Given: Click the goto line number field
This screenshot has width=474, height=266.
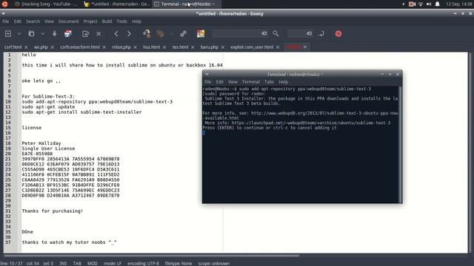Looking at the screenshot, I should click(297, 34).
